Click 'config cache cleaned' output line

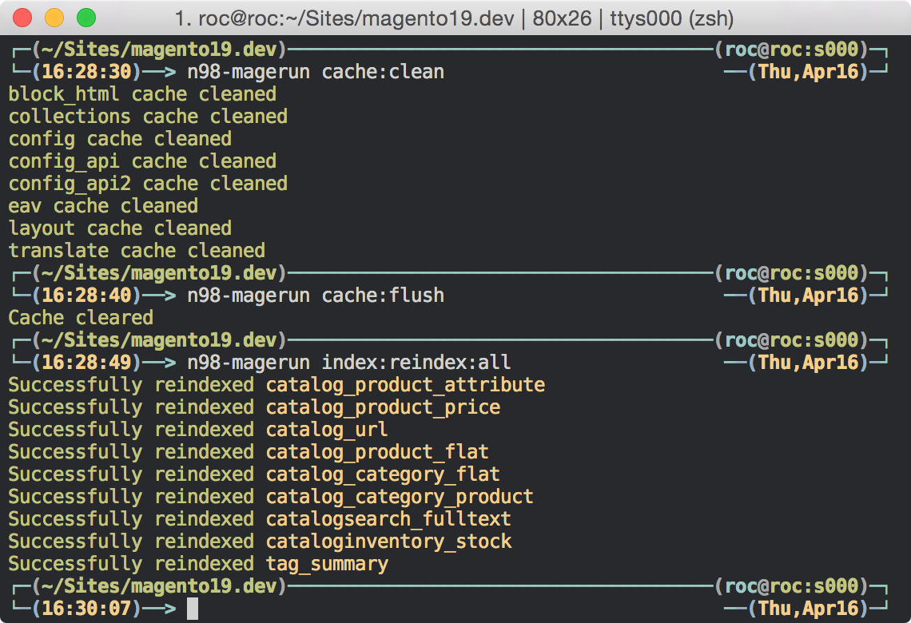[120, 139]
